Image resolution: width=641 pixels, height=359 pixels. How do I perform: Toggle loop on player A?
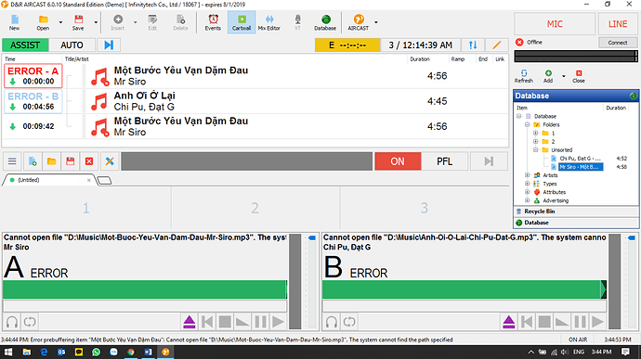click(30, 322)
